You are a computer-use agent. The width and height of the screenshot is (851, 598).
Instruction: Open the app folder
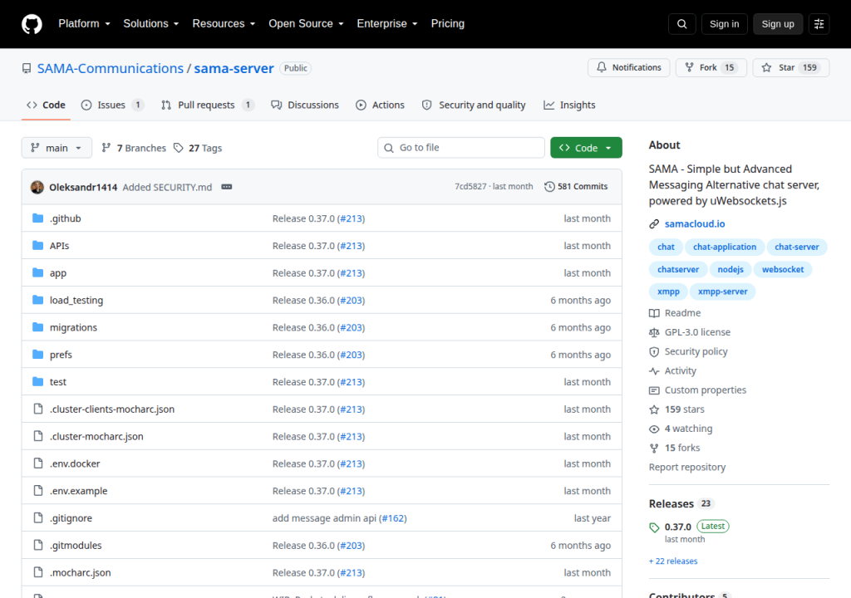[58, 272]
